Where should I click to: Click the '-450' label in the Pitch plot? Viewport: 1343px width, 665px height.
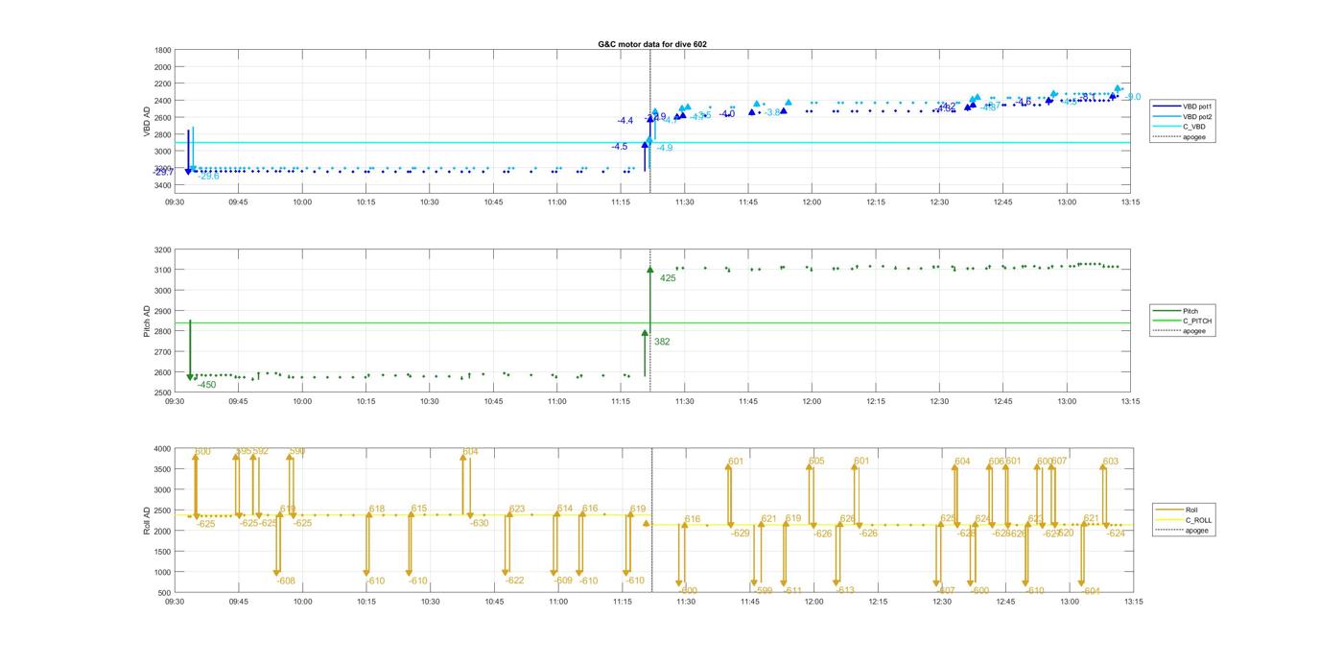[206, 385]
